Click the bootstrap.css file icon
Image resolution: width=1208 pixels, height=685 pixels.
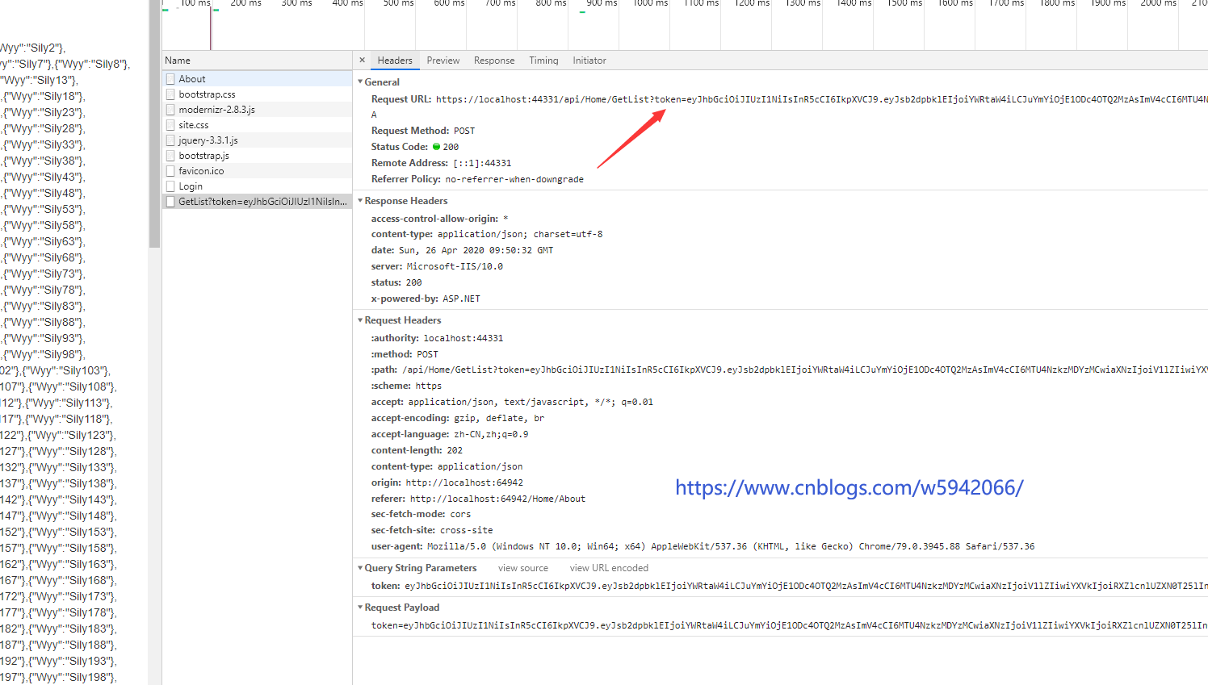coord(170,94)
